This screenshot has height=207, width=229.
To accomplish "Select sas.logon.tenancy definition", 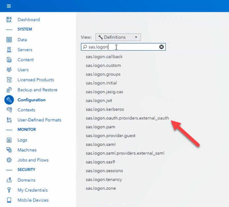I will tap(104, 180).
